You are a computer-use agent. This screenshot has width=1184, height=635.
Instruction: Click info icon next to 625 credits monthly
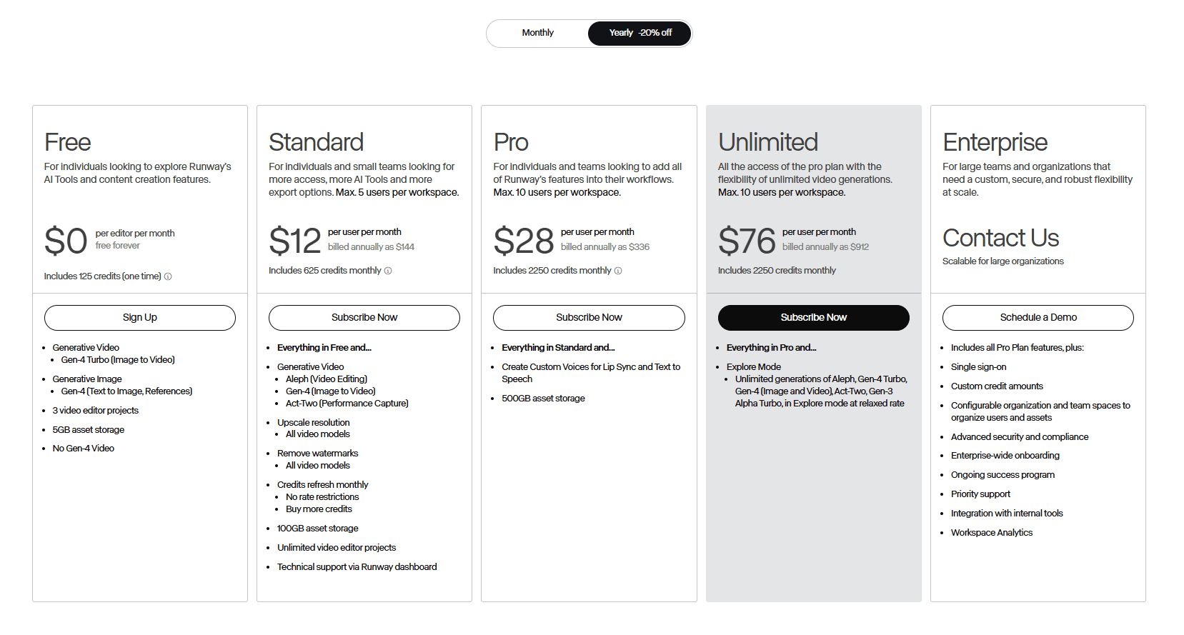point(388,271)
